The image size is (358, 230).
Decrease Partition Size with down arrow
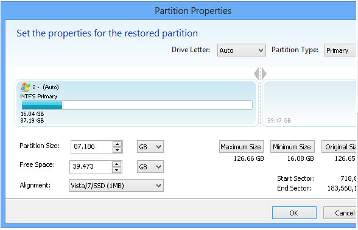click(117, 150)
